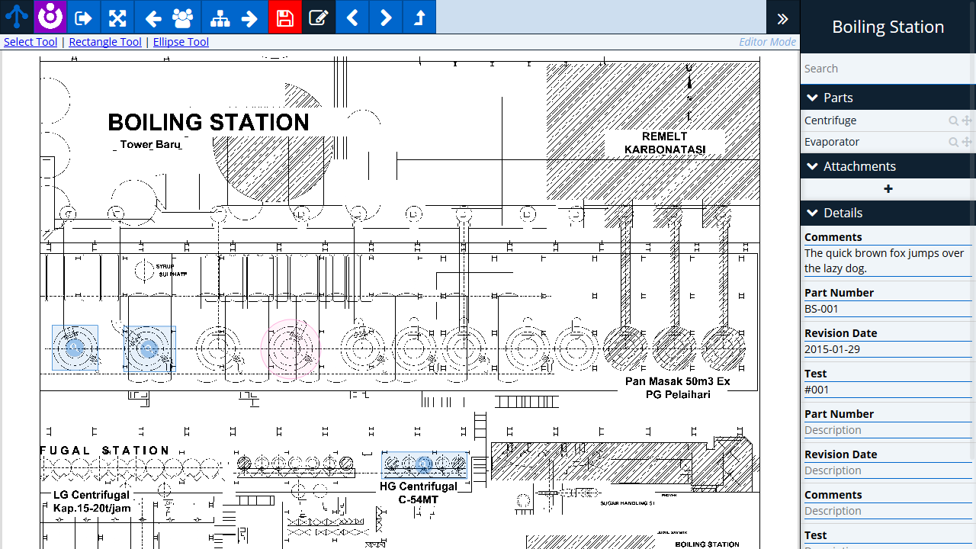
Task: Go to previous with the left chevron icon
Action: [x=352, y=17]
